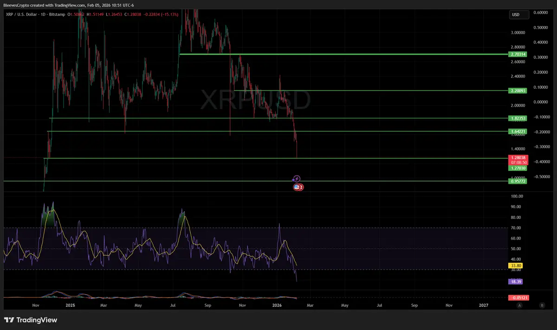The image size is (557, 330).
Task: Open the US flag economic event marker
Action: [297, 187]
